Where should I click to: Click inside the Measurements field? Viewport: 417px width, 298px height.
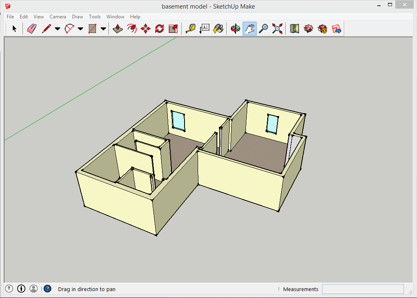point(363,289)
